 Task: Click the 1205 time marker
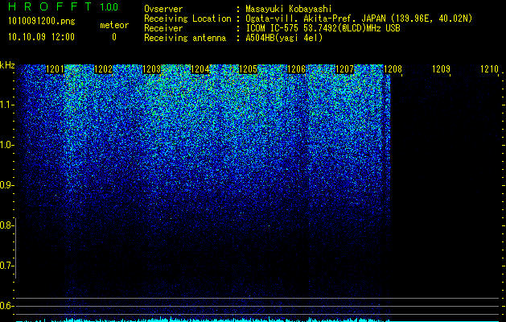(x=248, y=69)
